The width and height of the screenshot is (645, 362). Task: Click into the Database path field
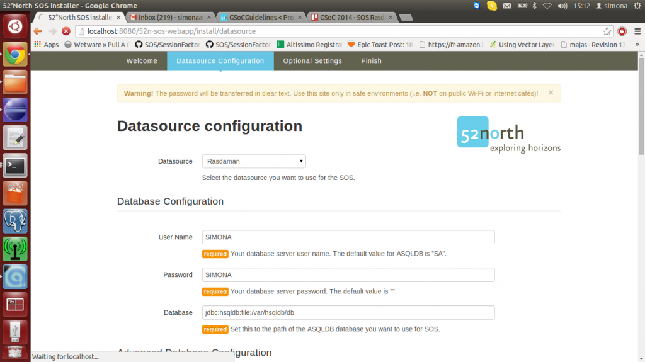(x=348, y=313)
